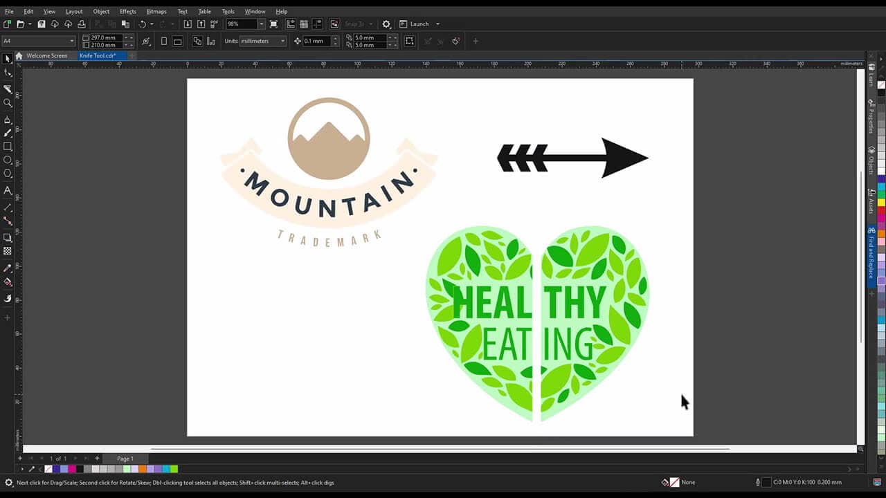Select the Shape tool

pos(8,73)
